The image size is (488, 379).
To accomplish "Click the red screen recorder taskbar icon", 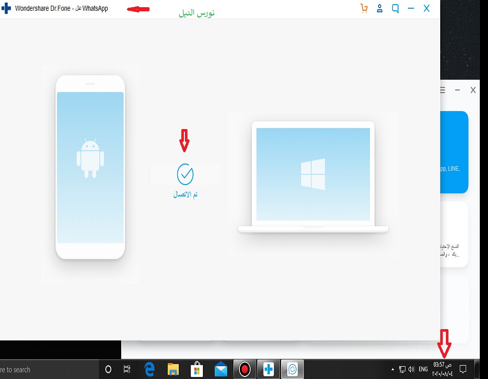I will (x=245, y=369).
